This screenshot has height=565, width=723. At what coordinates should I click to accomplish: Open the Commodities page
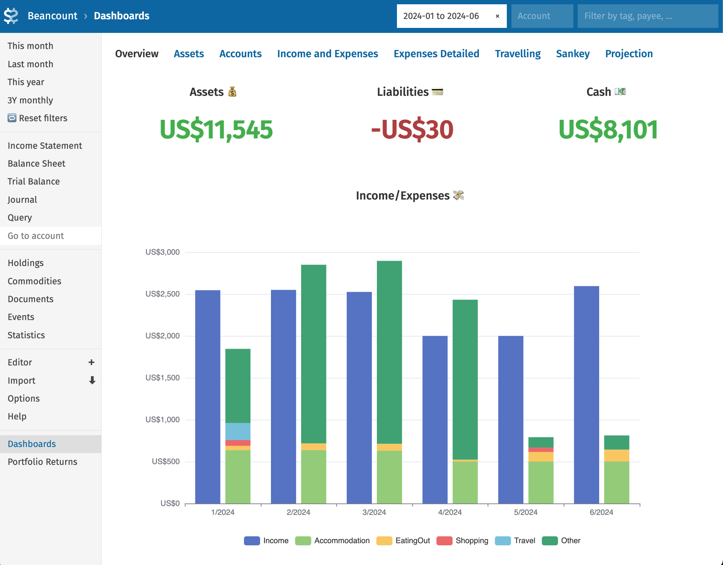point(50,281)
